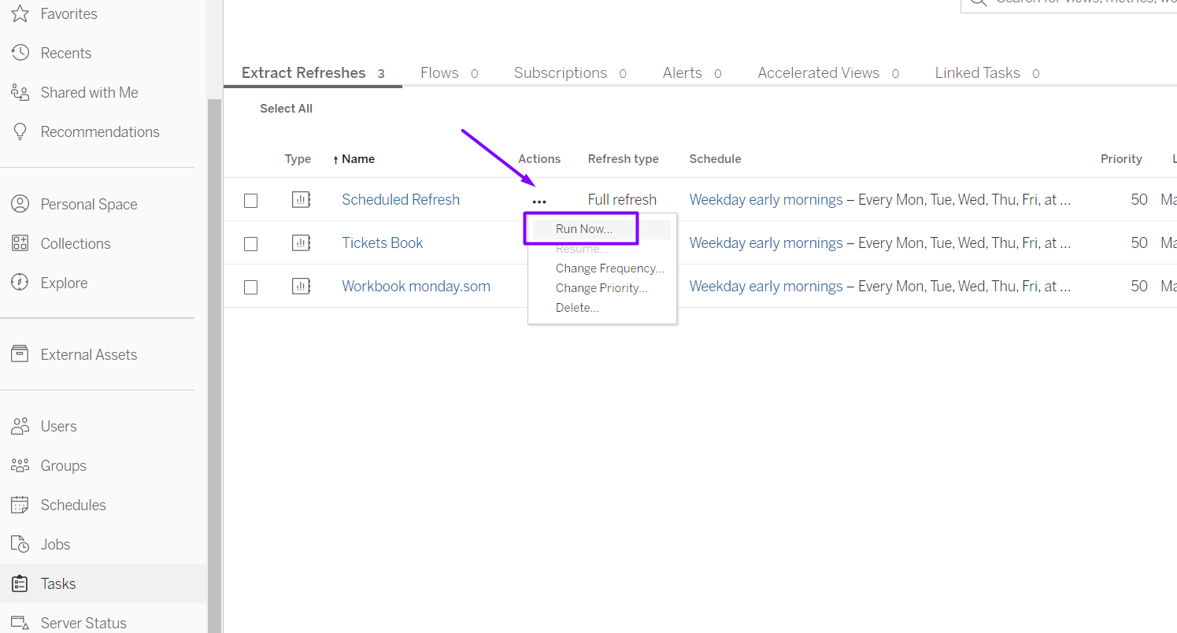
Task: Click the Select All button
Action: [286, 109]
